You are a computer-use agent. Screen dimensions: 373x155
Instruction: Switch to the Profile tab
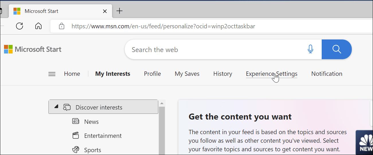click(x=152, y=74)
